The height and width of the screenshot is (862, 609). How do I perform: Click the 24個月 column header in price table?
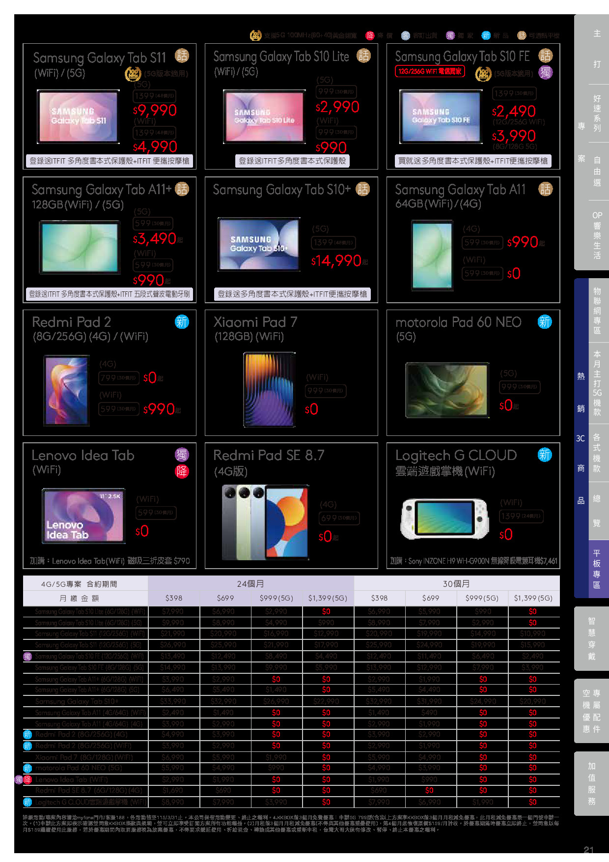pyautogui.click(x=250, y=583)
